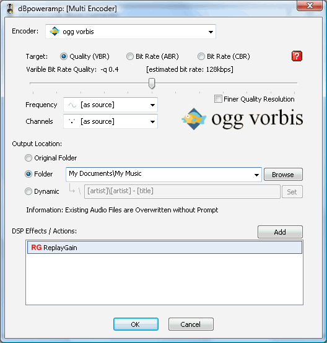Open the output Folder path dropdown arrow
The height and width of the screenshot is (343, 327).
point(256,175)
